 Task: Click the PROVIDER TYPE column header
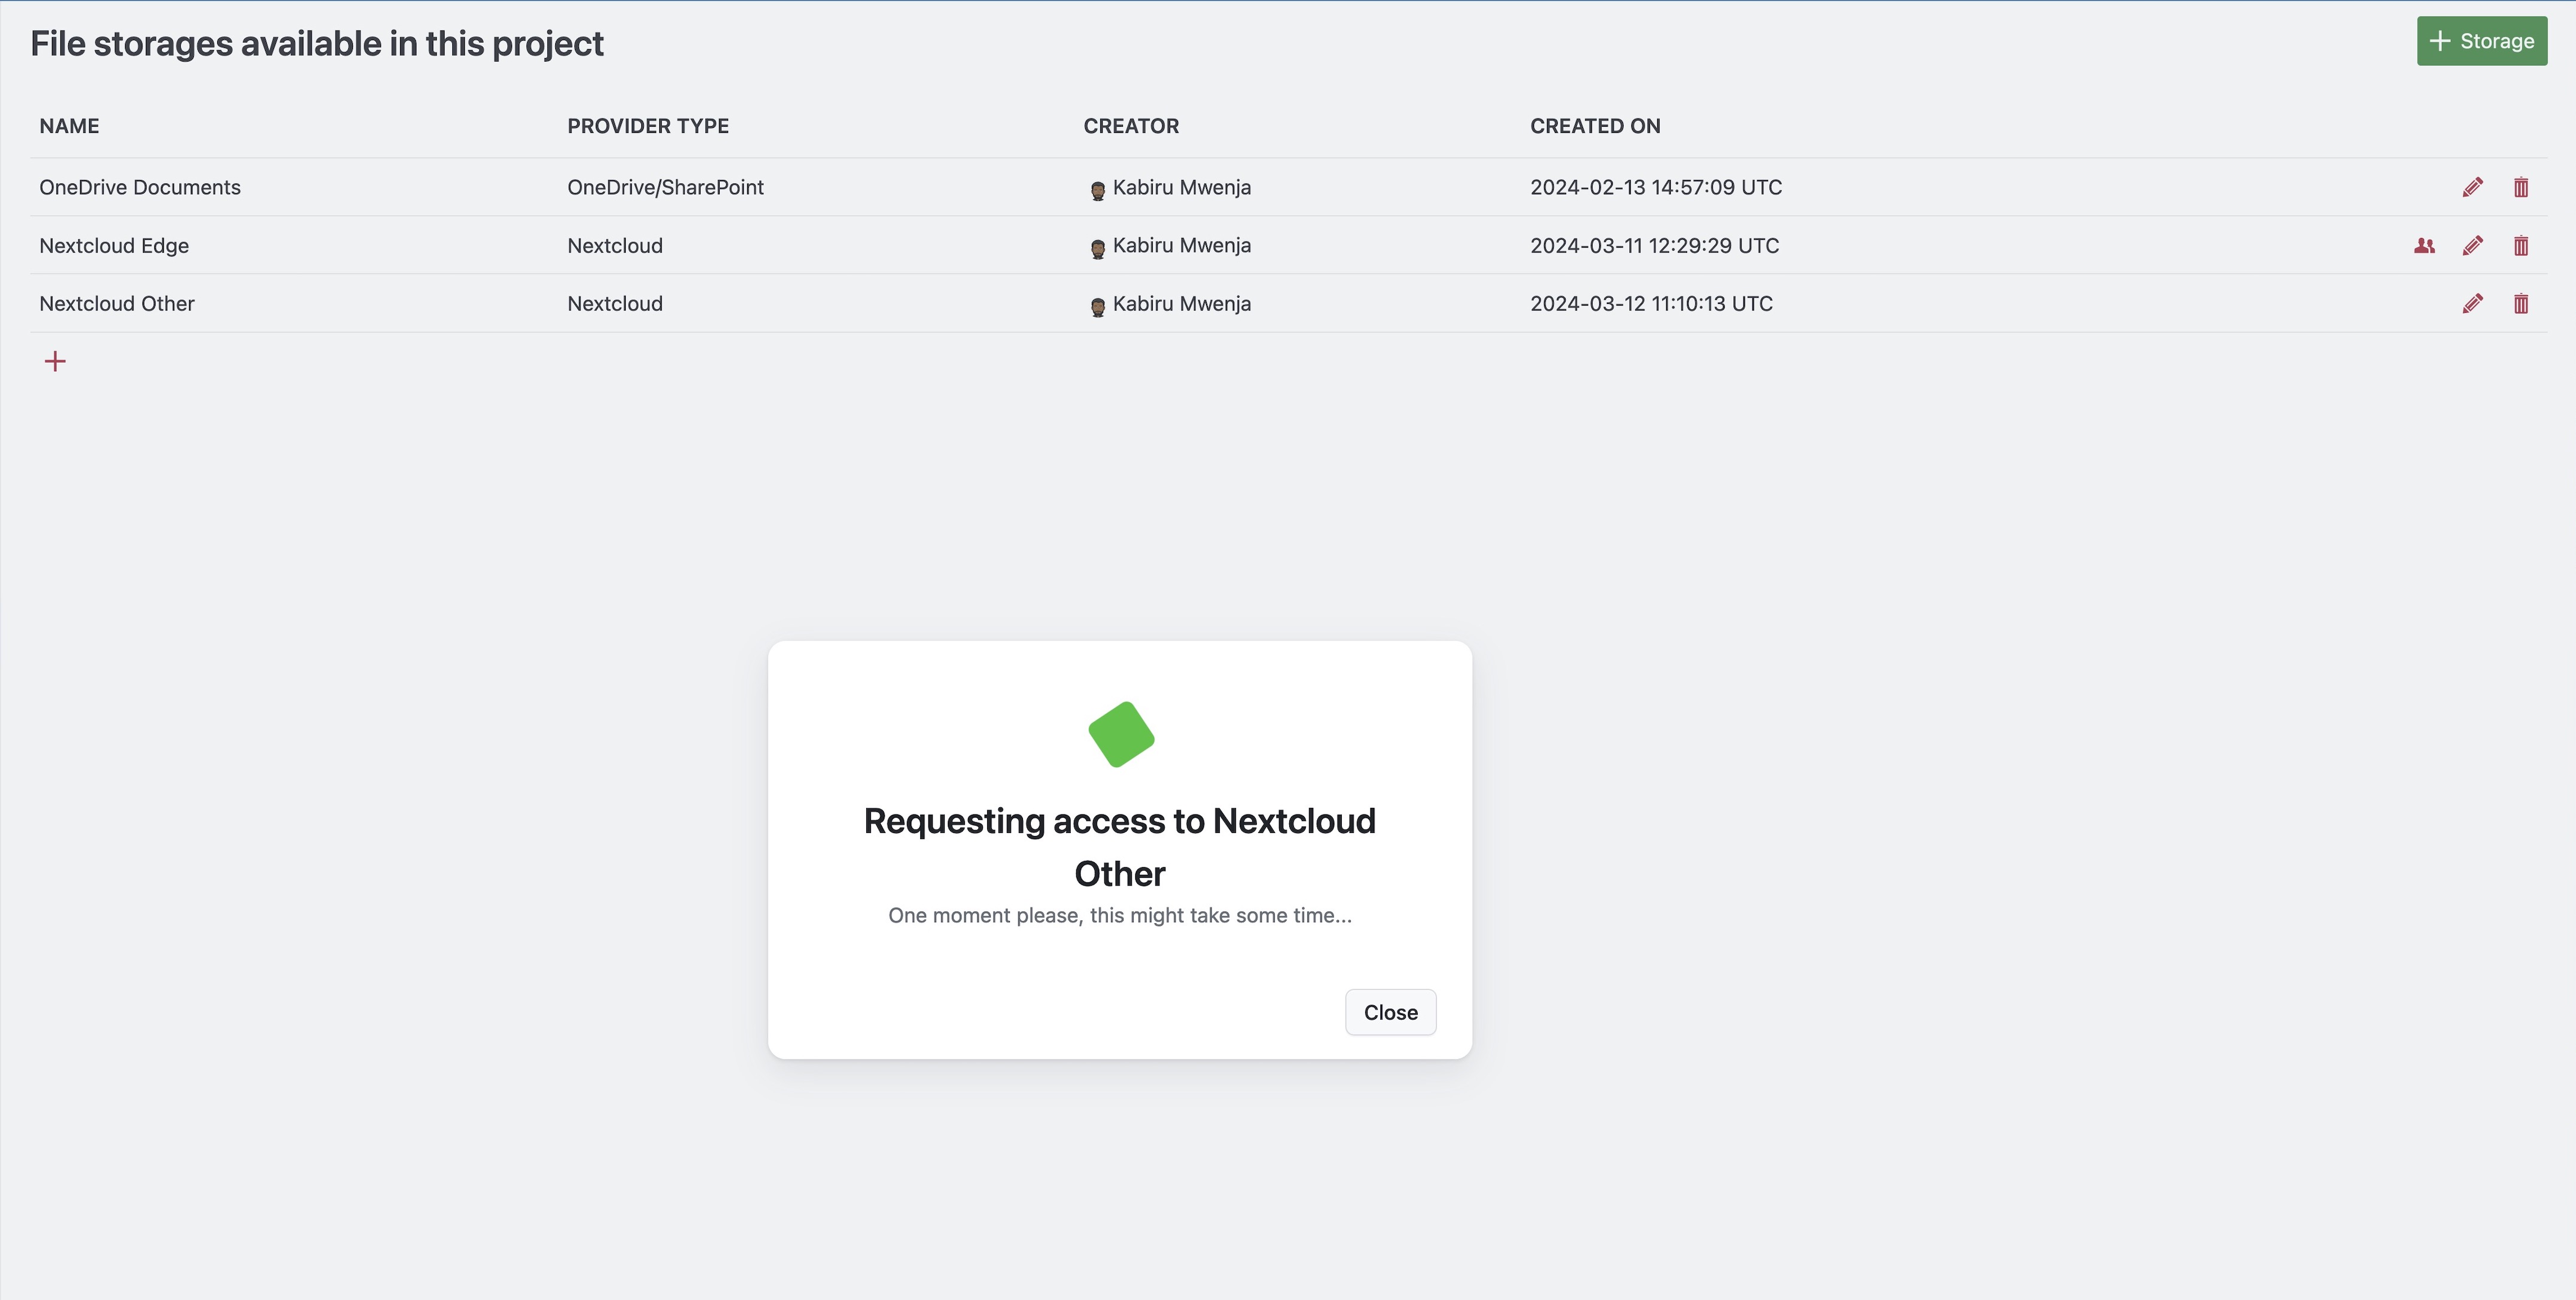click(x=647, y=126)
